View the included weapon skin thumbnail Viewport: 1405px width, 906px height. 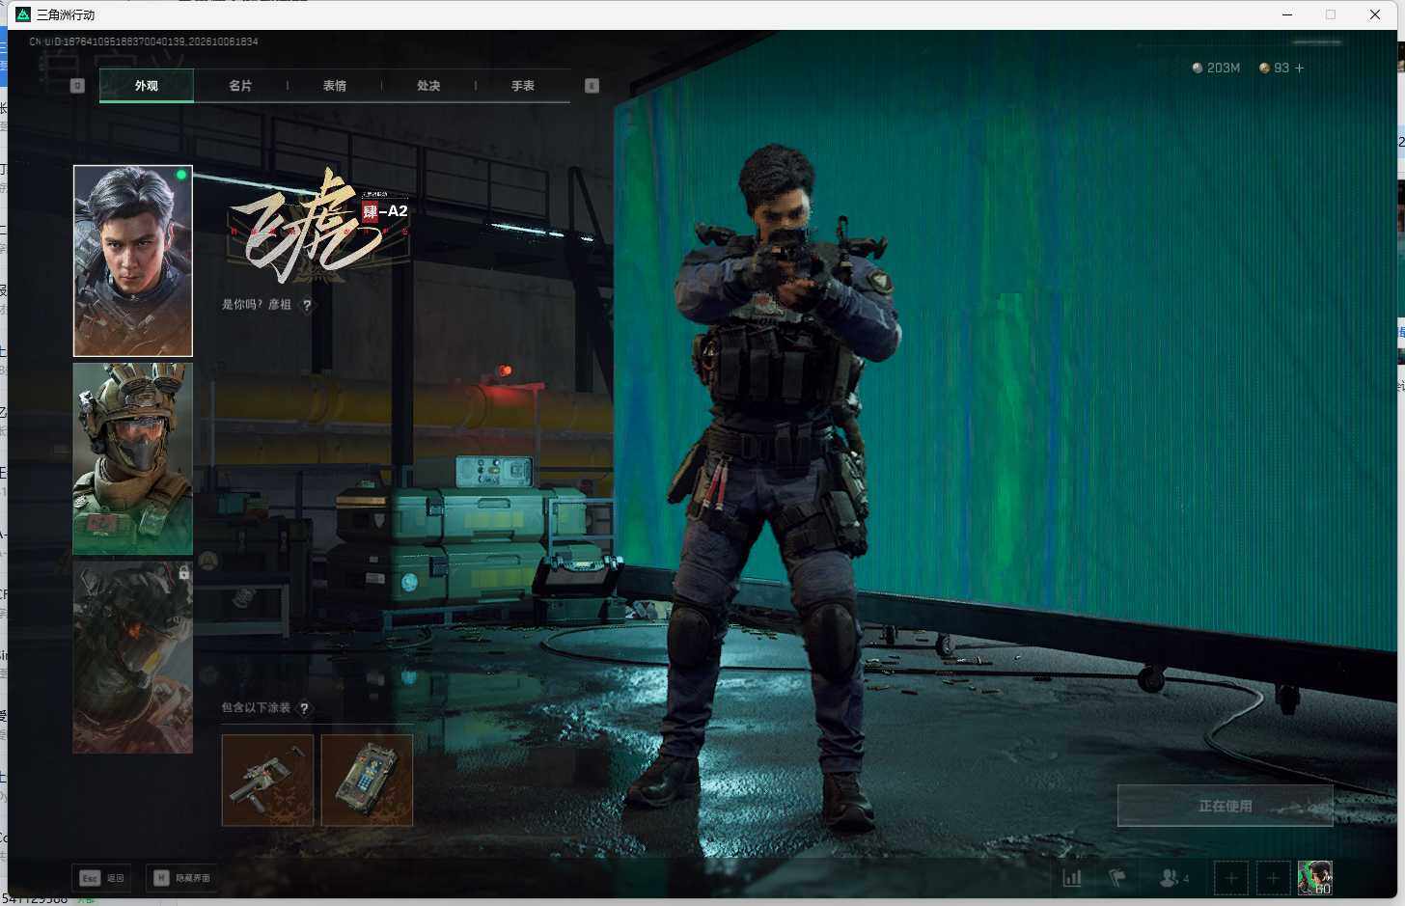pos(268,781)
